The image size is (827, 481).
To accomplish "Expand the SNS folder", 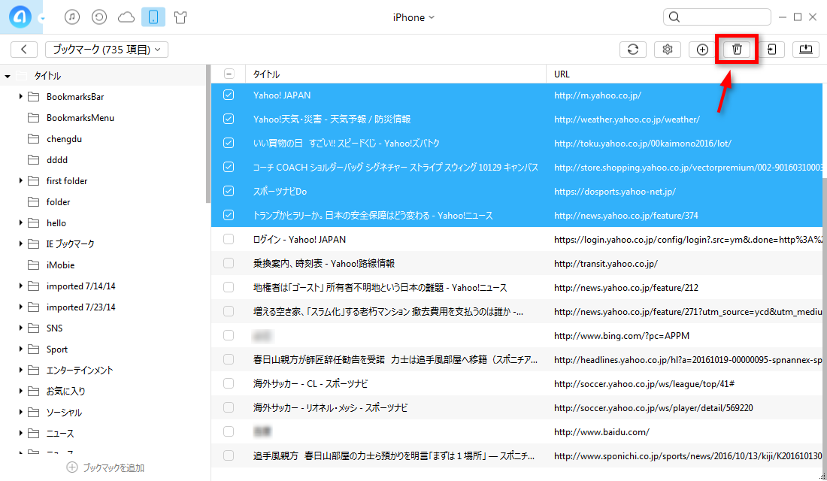I will pos(20,328).
